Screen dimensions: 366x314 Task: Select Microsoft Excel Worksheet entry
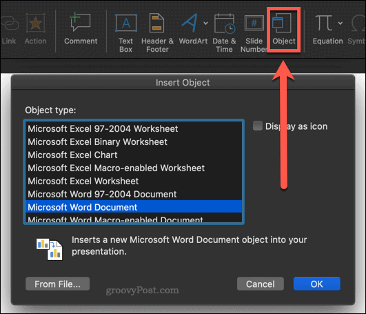coord(134,181)
